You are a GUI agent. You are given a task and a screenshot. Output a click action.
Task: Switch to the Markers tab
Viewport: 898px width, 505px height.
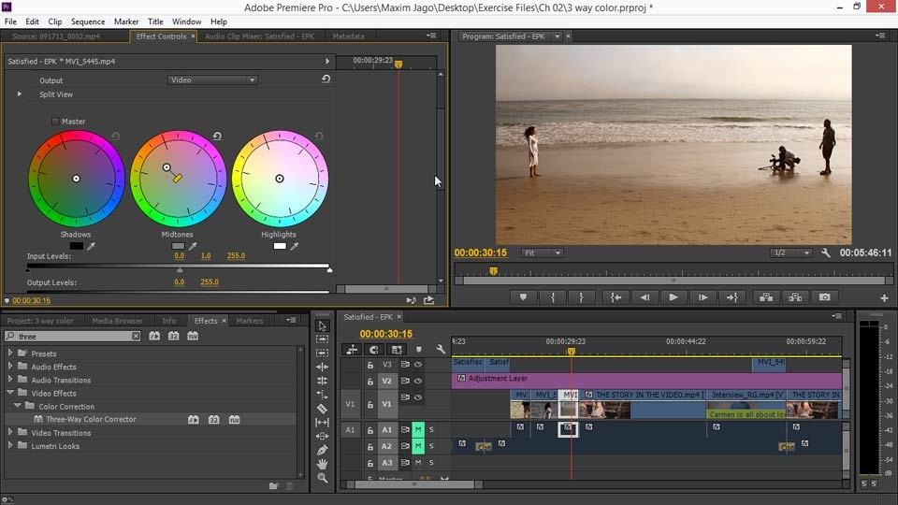point(250,321)
